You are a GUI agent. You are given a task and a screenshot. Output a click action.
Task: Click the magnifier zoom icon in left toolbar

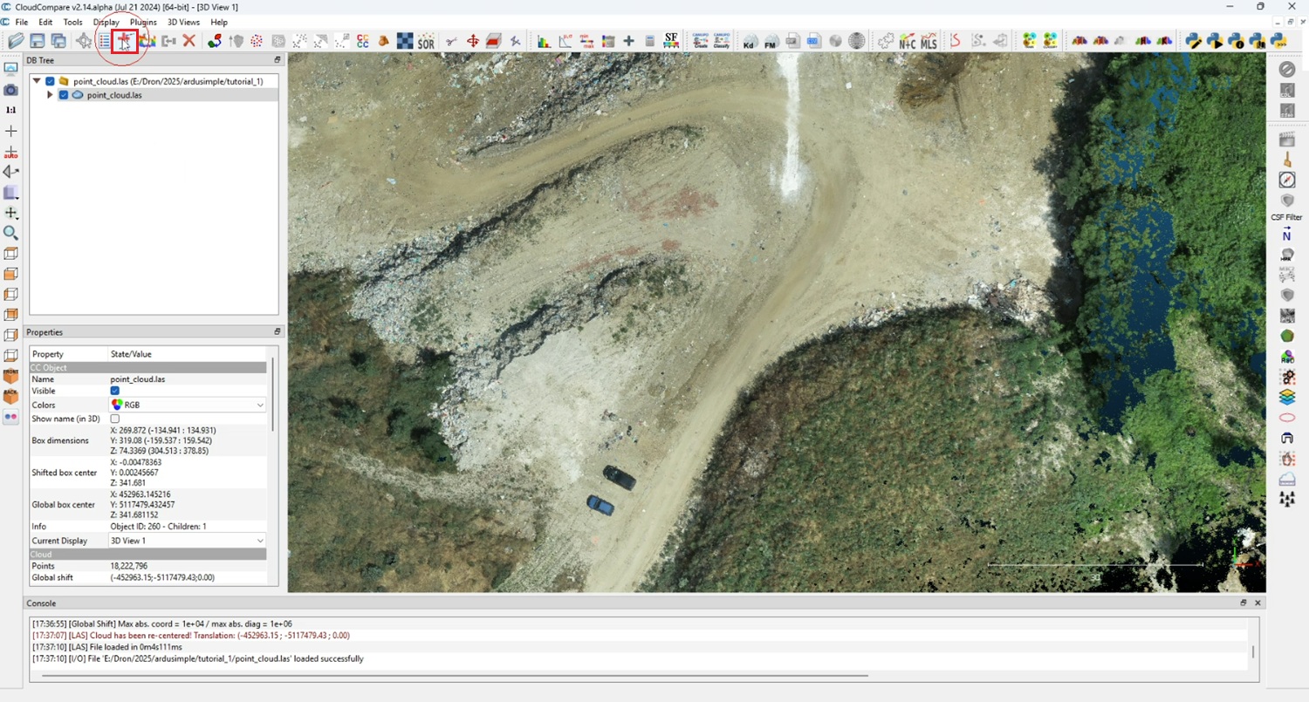[10, 233]
